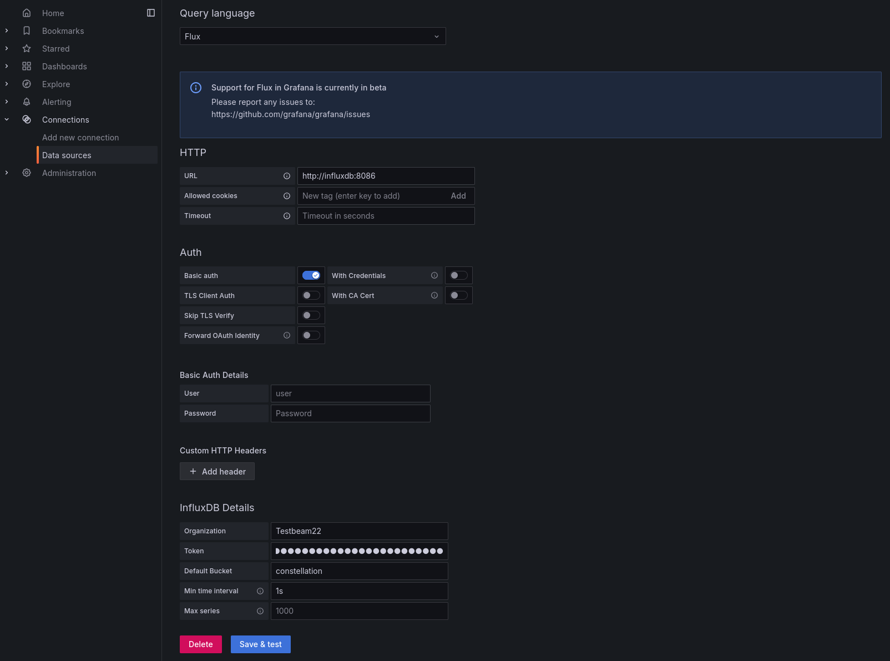Click the Timeout in seconds field
This screenshot has width=890, height=661.
coord(386,216)
